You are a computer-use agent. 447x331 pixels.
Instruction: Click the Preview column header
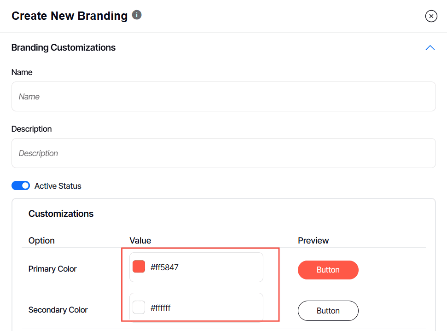point(313,240)
